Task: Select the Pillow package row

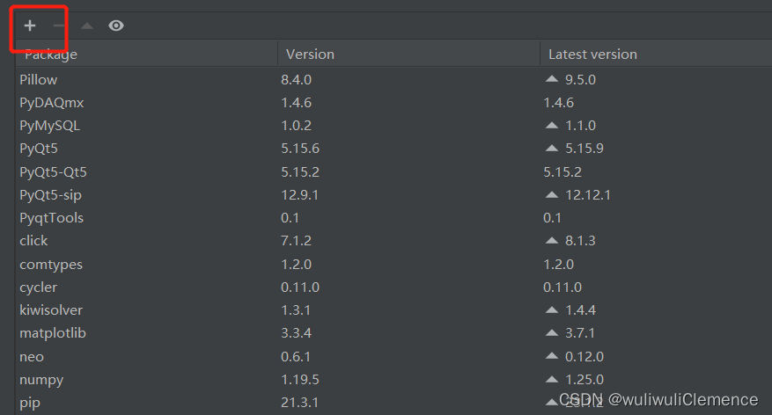Action: click(x=393, y=80)
